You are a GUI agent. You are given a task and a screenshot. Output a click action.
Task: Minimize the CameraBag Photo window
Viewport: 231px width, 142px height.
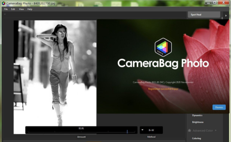208,3
